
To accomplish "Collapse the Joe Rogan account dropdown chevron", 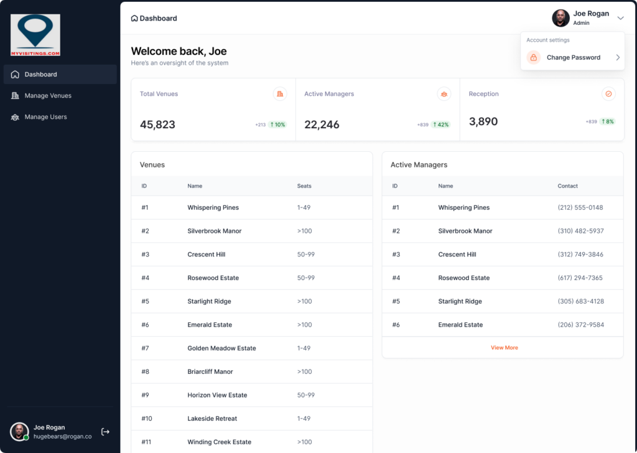I will 620,18.
